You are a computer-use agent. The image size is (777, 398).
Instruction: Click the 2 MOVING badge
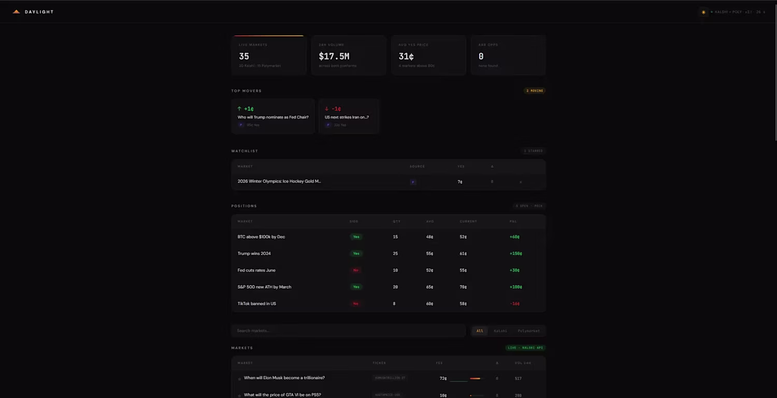535,91
